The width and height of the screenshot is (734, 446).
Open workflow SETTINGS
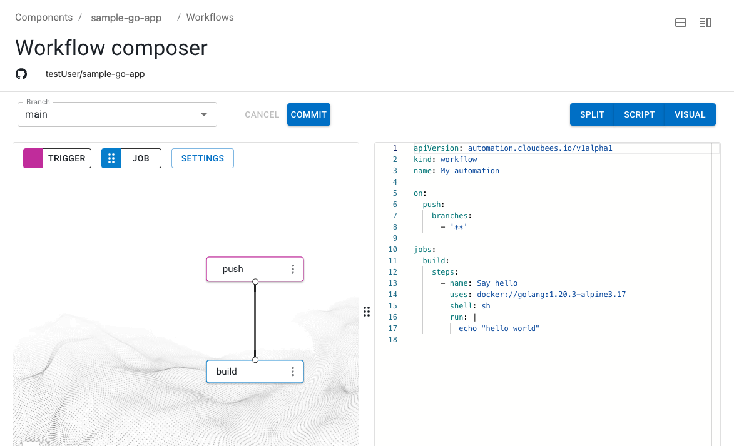(202, 158)
